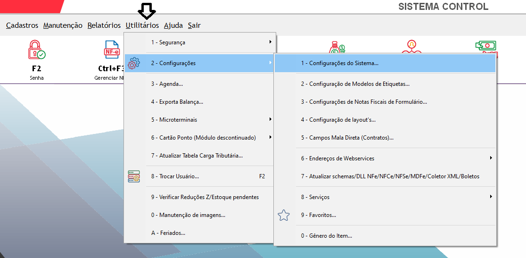Select 7 - Atualizar schemas/DLL entry
The height and width of the screenshot is (258, 526).
(385, 176)
